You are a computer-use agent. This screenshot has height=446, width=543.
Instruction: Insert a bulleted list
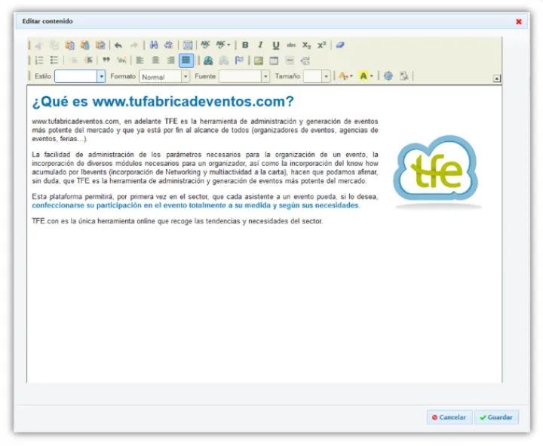54,60
